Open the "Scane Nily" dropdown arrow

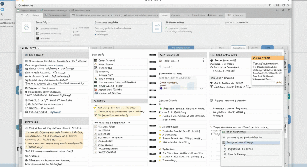click(49, 22)
